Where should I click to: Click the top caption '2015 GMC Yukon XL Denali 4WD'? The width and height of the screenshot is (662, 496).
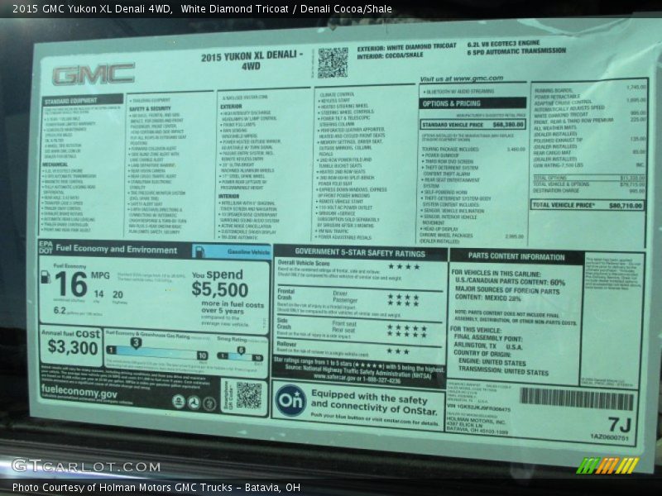click(x=93, y=9)
